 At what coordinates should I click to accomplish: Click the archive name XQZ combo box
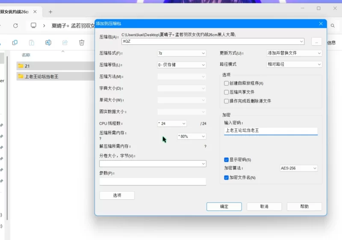[212, 41]
